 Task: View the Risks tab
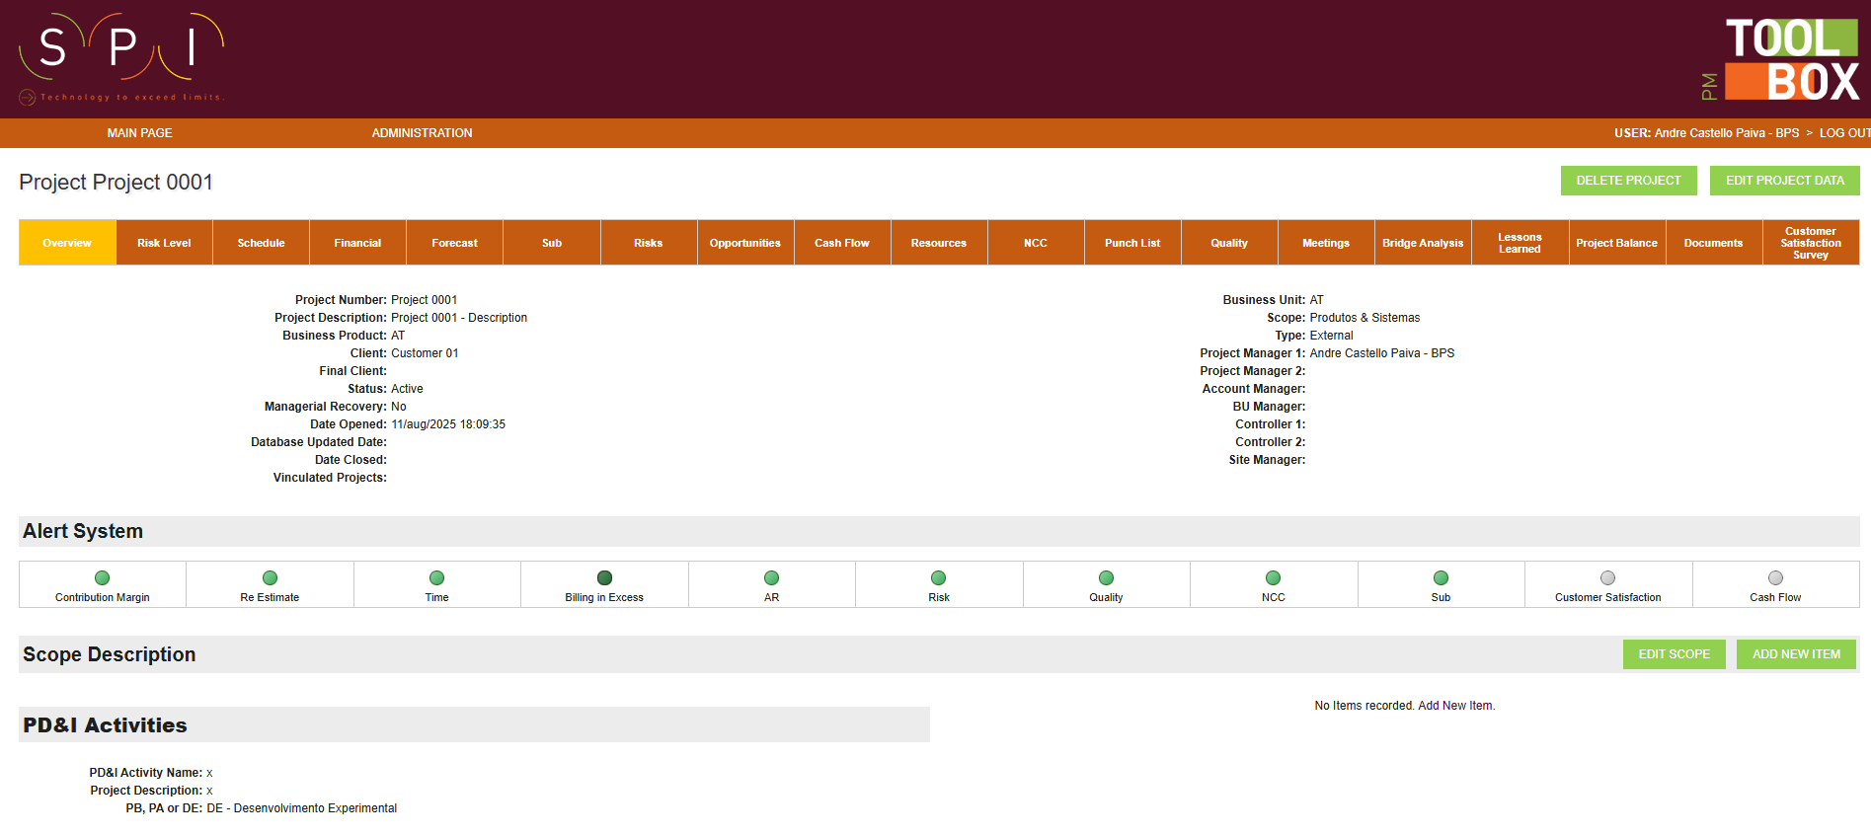tap(649, 243)
